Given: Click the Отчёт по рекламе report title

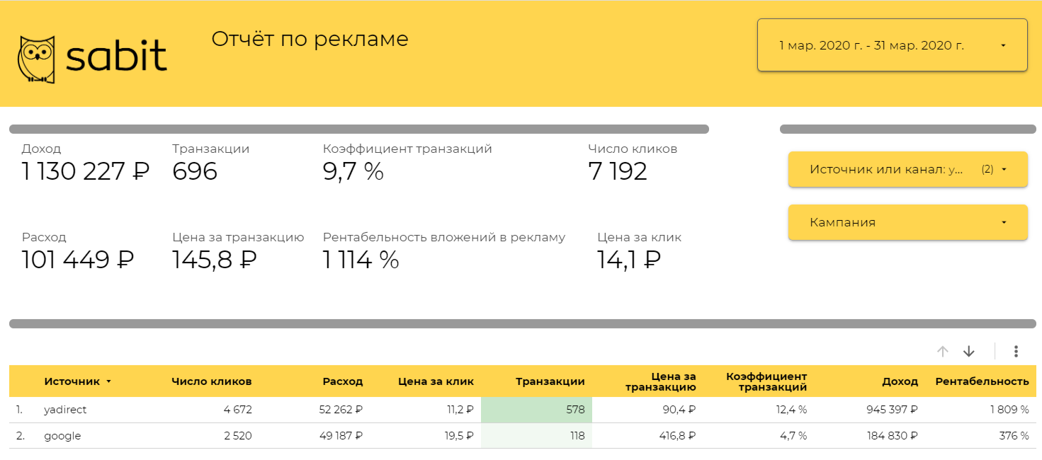Looking at the screenshot, I should point(310,39).
